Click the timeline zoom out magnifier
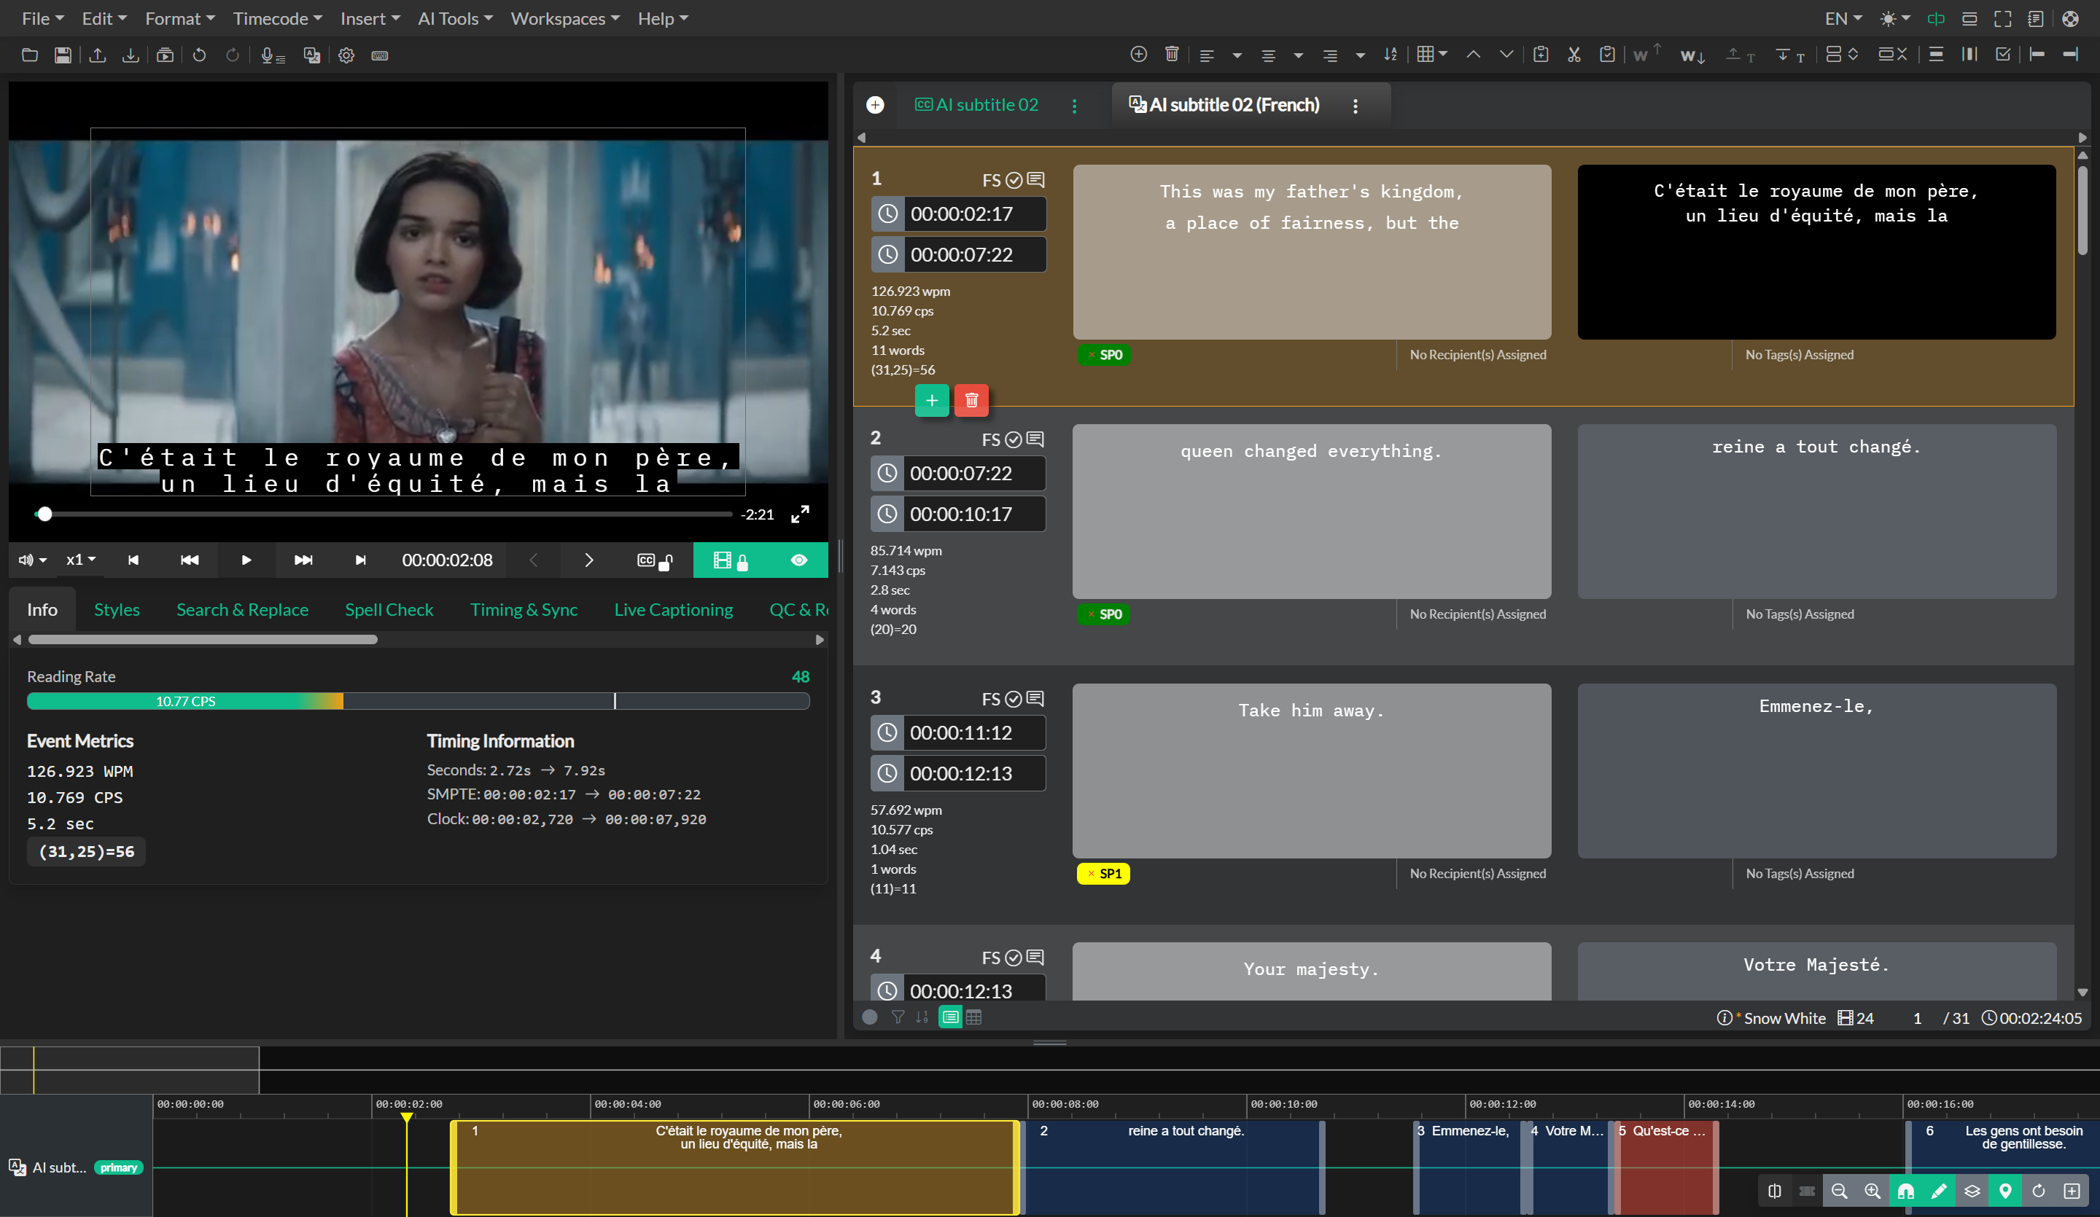This screenshot has width=2100, height=1217. pos(1839,1191)
